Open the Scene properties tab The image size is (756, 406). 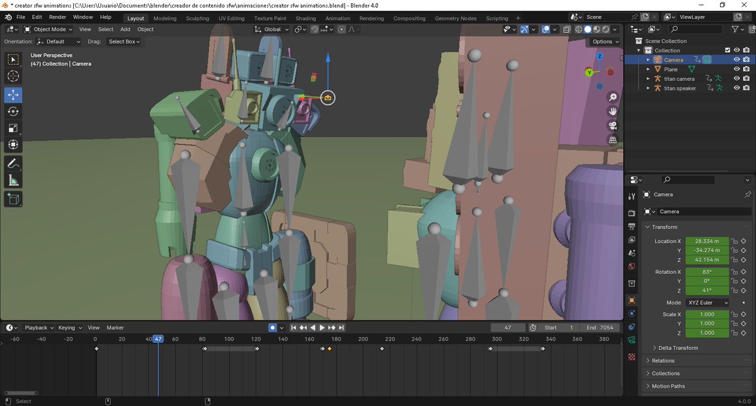coord(632,252)
